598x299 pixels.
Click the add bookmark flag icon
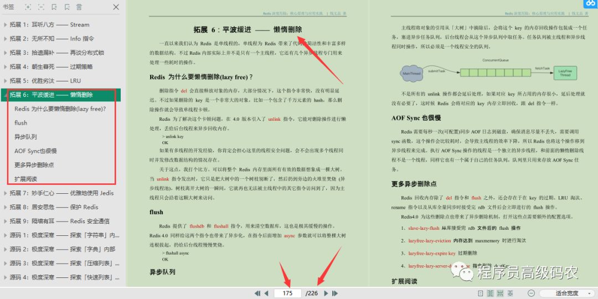(54, 7)
